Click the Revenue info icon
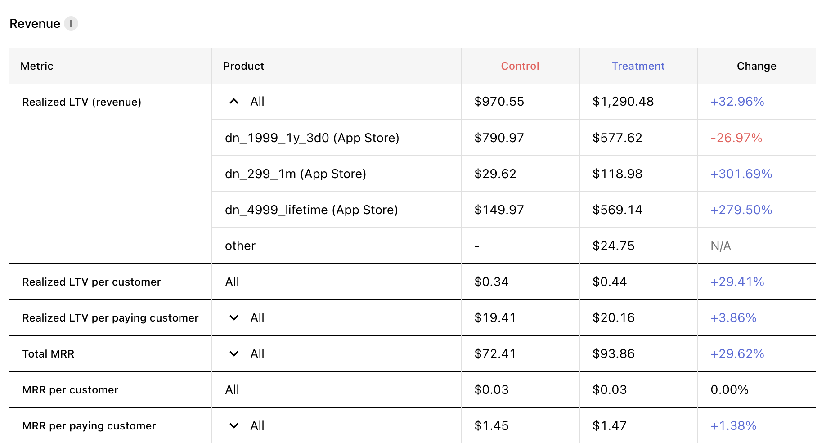826x447 pixels. pyautogui.click(x=71, y=23)
